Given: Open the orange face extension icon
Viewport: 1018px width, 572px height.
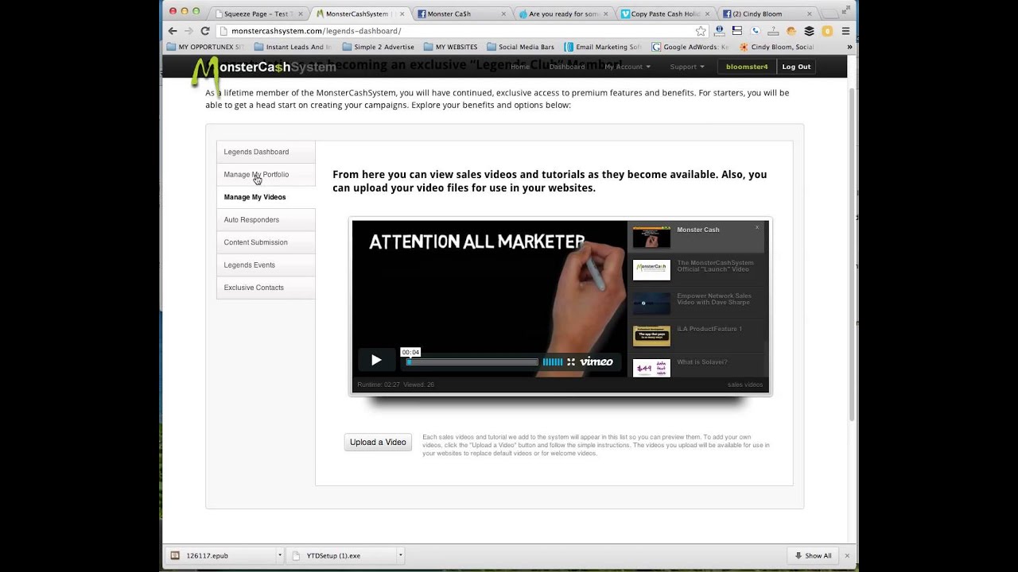Looking at the screenshot, I should click(x=791, y=31).
